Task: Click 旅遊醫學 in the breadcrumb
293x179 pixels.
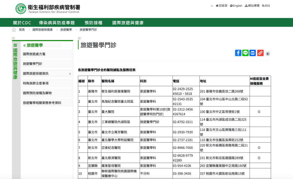Action: (66, 30)
